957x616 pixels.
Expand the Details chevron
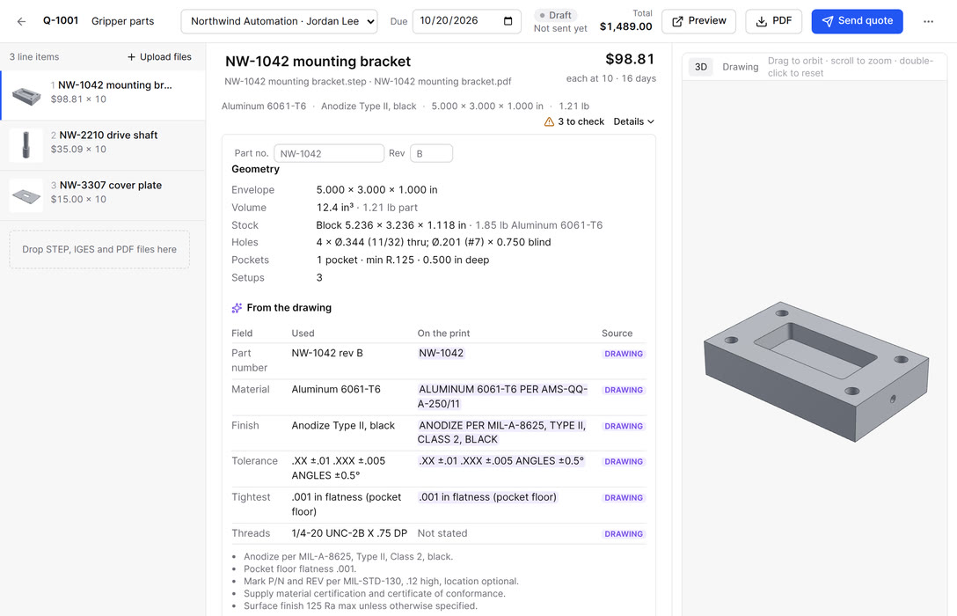tap(633, 121)
